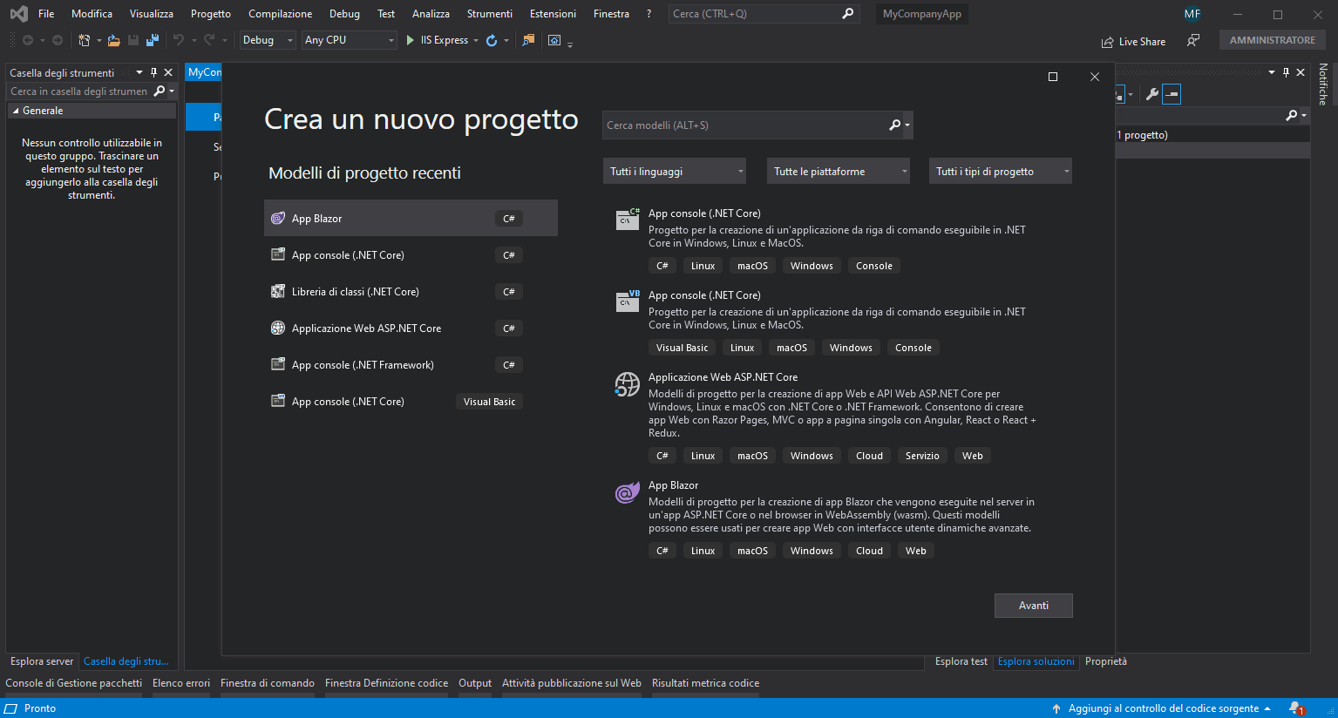The image size is (1338, 718).
Task: Open Console di Gestione pacchetti tab
Action: (x=74, y=683)
